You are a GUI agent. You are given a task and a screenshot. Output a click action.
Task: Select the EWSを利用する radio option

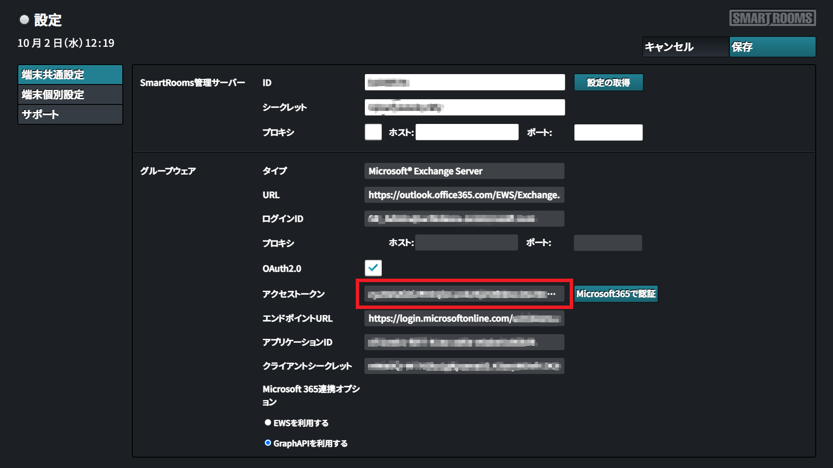[x=268, y=422]
